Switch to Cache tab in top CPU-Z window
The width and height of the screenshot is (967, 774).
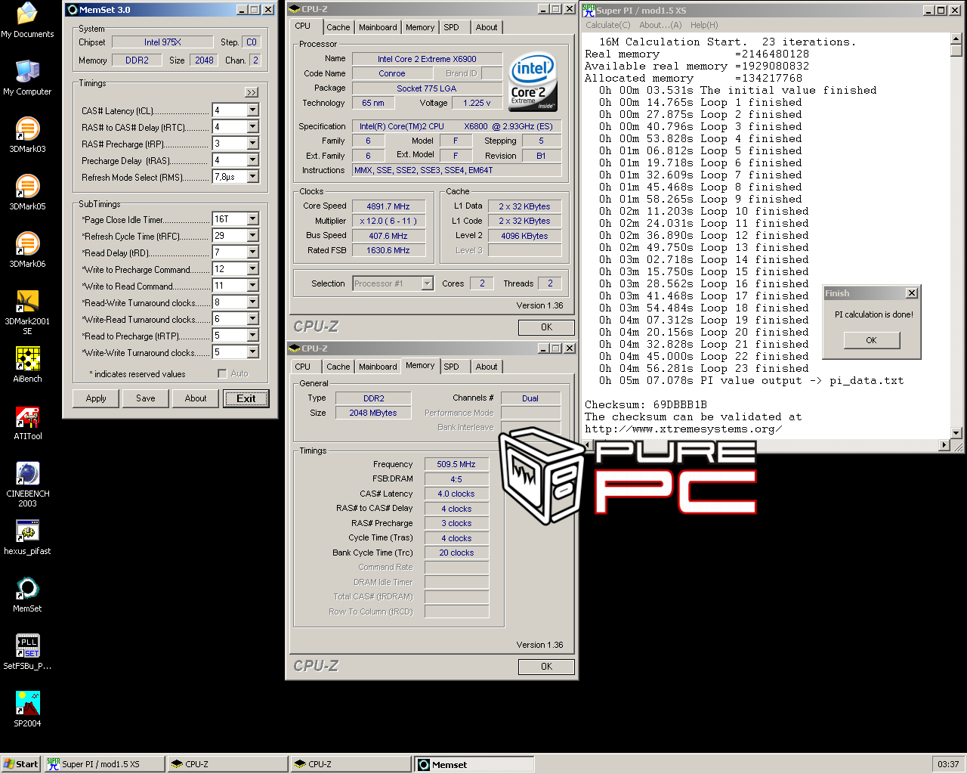tap(338, 27)
